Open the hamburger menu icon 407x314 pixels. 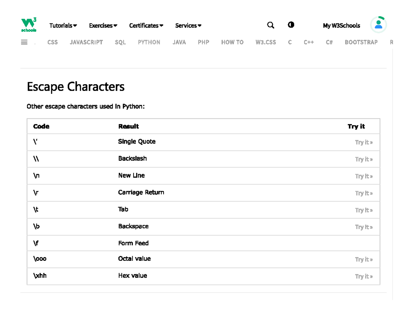coord(24,42)
